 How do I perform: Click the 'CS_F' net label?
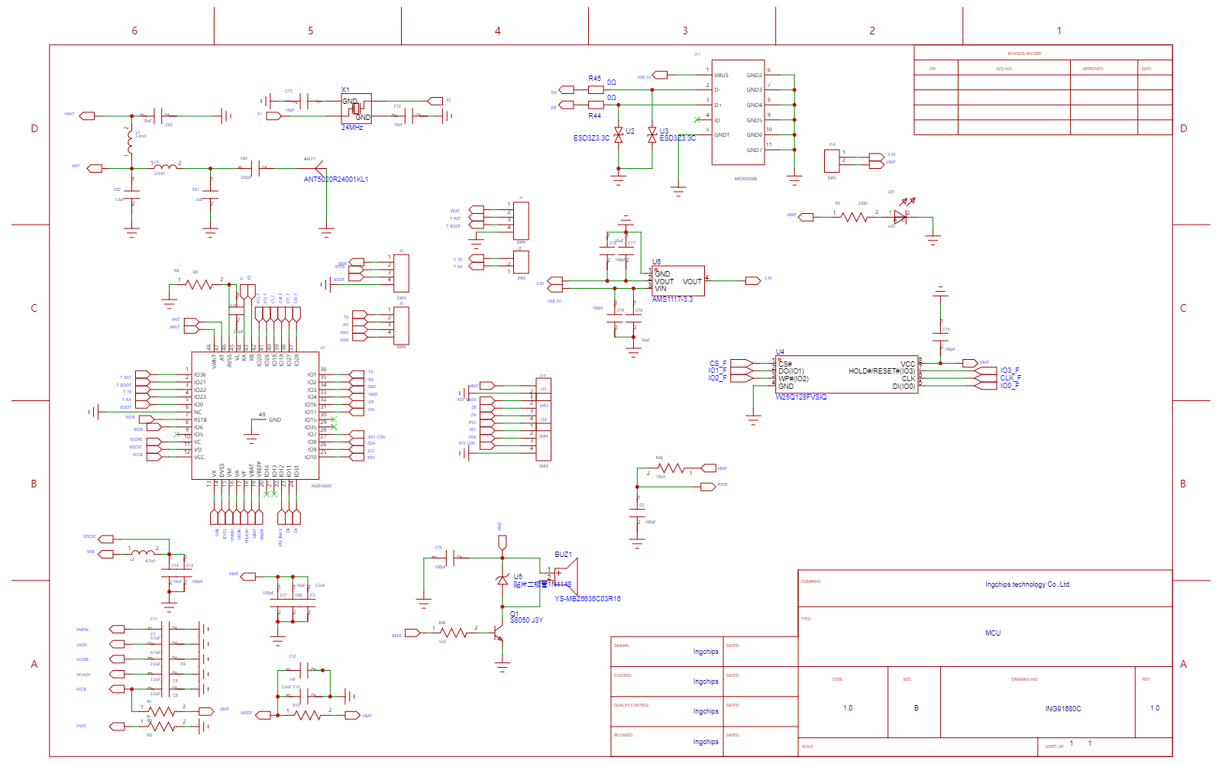[x=718, y=364]
